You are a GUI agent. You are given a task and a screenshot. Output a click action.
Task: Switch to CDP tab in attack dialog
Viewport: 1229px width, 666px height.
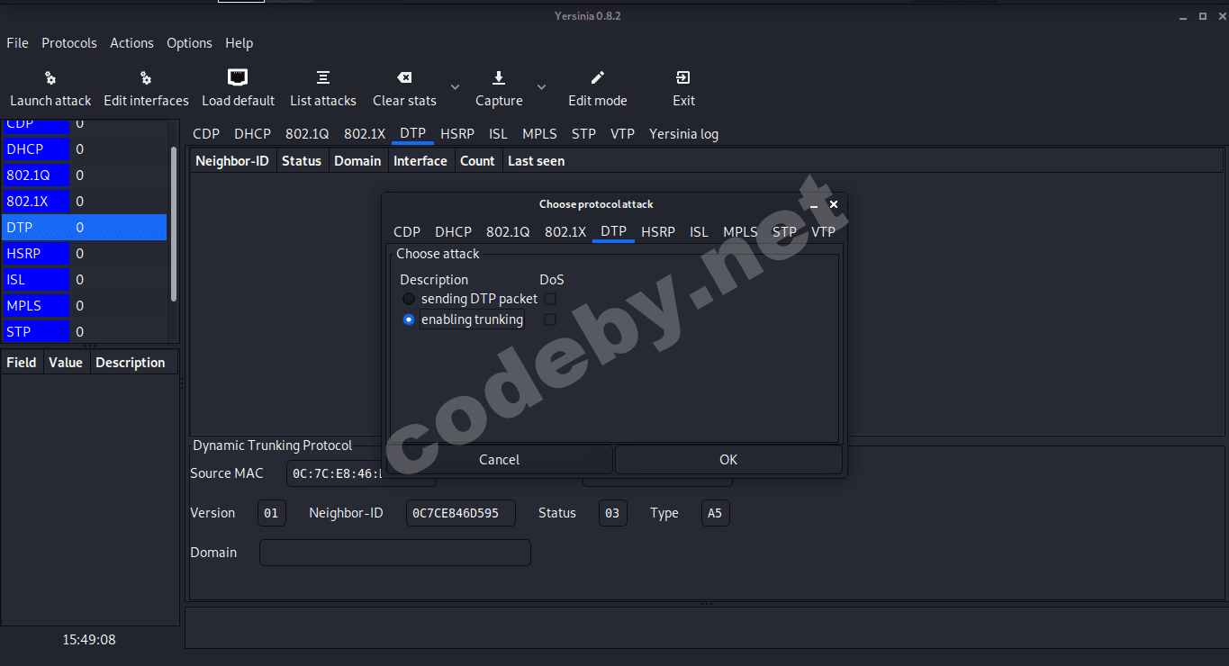(x=407, y=231)
